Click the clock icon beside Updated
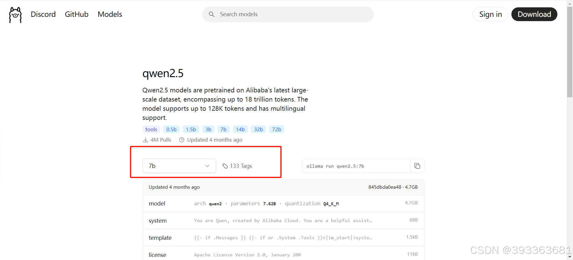The image size is (573, 260). [182, 140]
